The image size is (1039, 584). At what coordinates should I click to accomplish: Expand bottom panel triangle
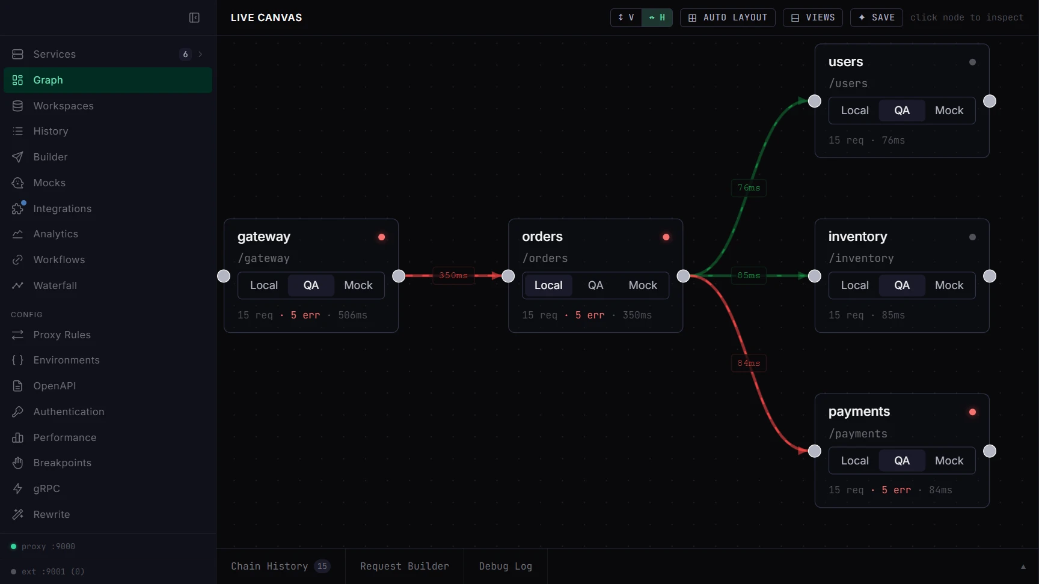coord(1023,567)
